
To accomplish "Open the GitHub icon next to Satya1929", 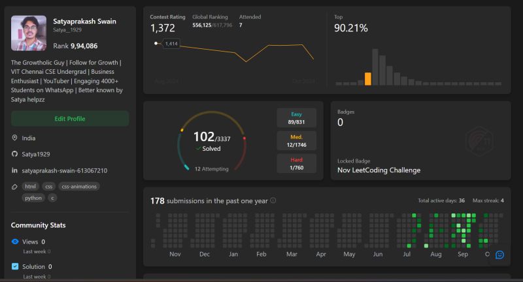I will click(14, 154).
